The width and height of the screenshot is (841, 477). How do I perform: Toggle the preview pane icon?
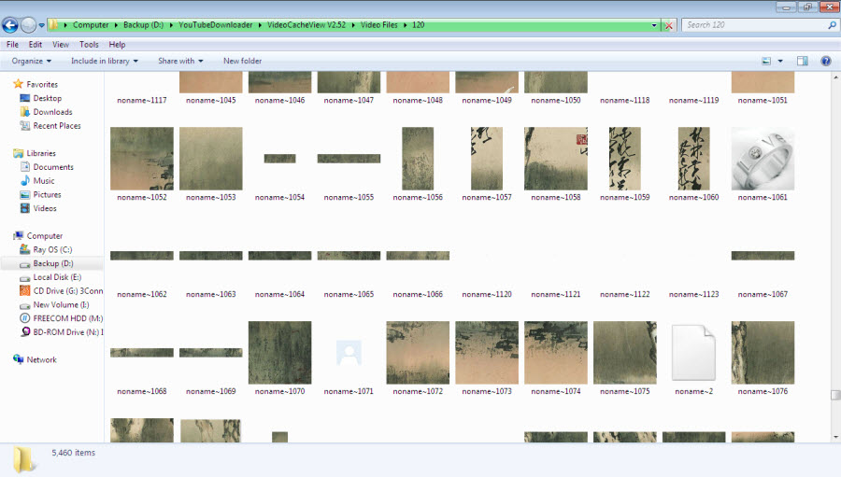click(x=803, y=61)
